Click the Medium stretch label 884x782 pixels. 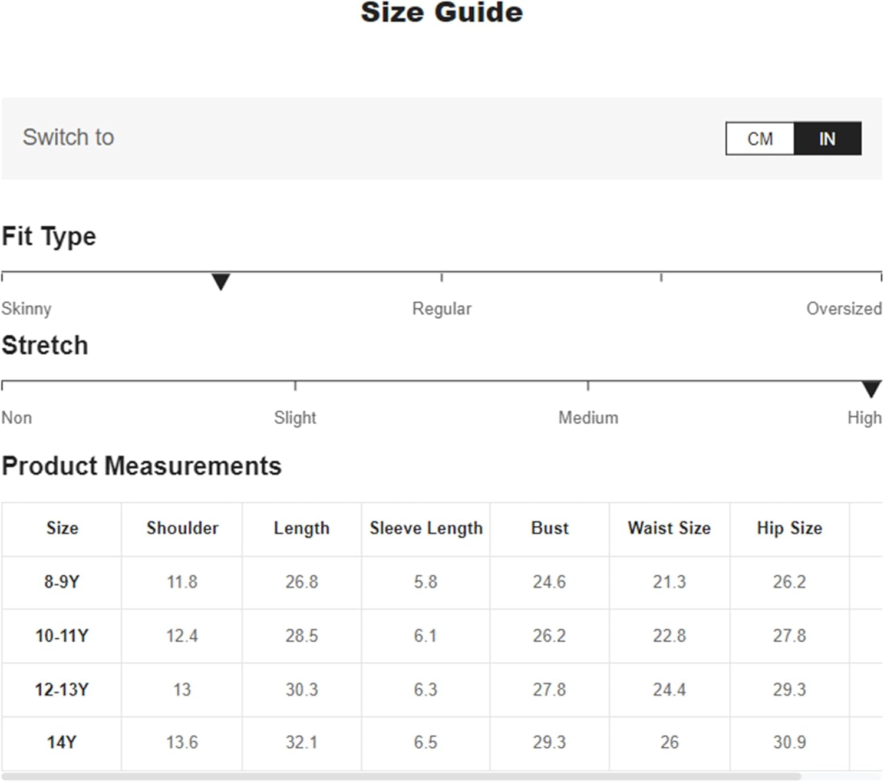588,418
